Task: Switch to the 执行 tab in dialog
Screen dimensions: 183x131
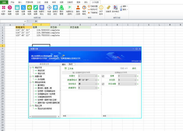Action: pos(71,64)
